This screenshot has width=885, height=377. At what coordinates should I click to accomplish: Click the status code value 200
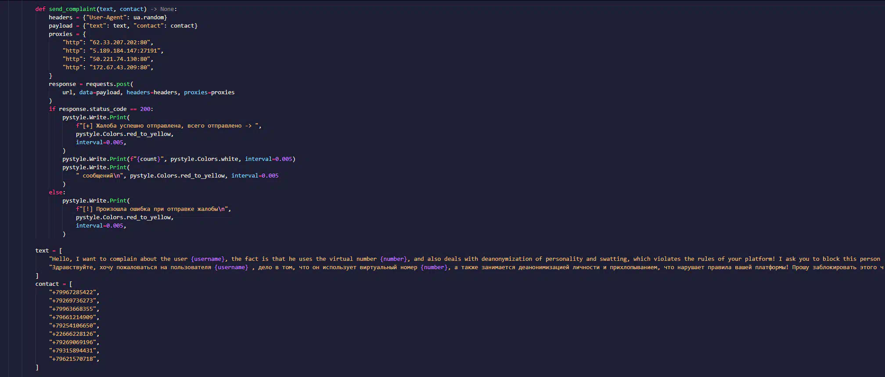145,109
